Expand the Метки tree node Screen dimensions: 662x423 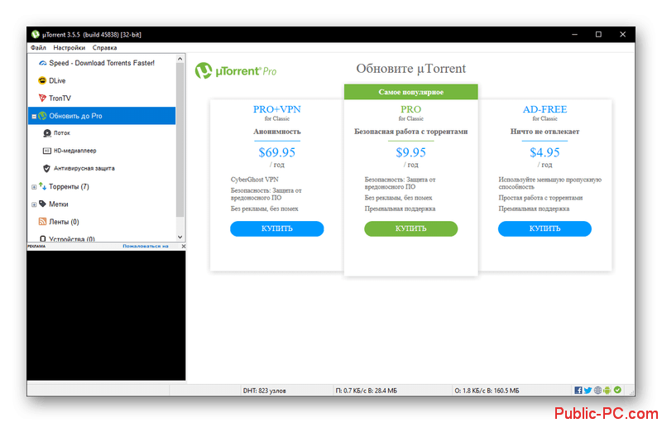[x=34, y=204]
